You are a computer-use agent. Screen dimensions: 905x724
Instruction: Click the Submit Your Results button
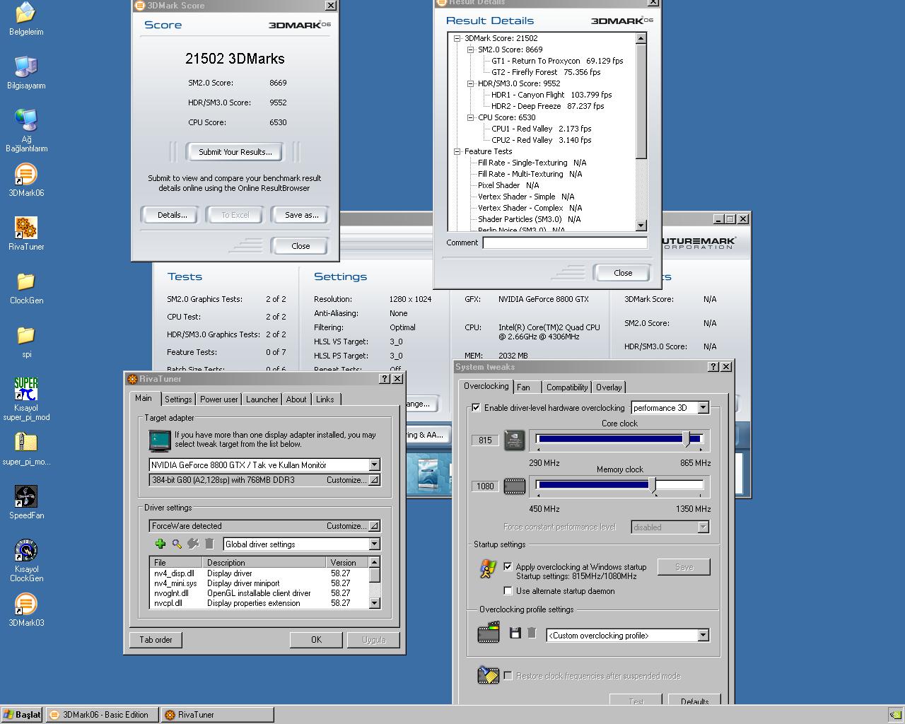click(235, 152)
